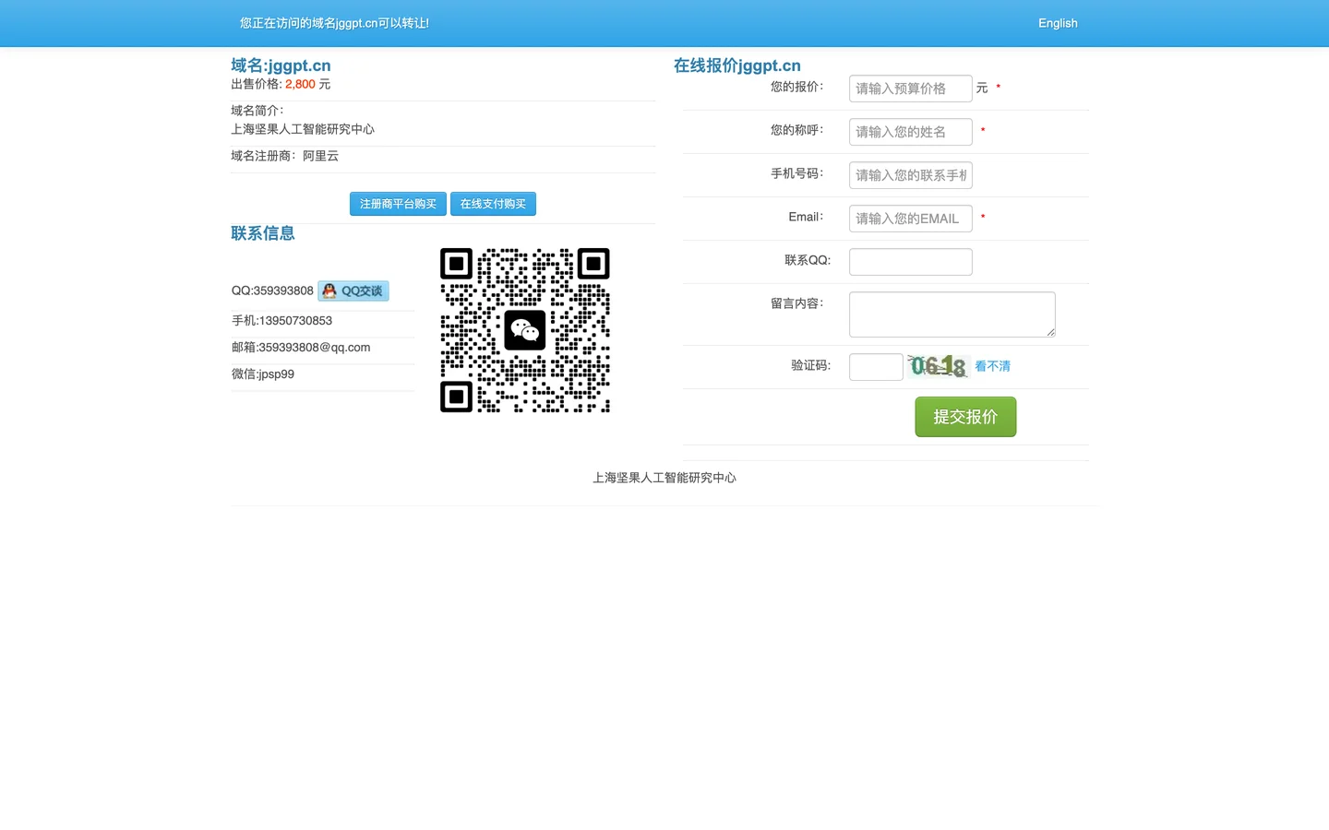Click the footer text 上海坚果人工智能研究中心
This screenshot has width=1329, height=830.
point(664,478)
